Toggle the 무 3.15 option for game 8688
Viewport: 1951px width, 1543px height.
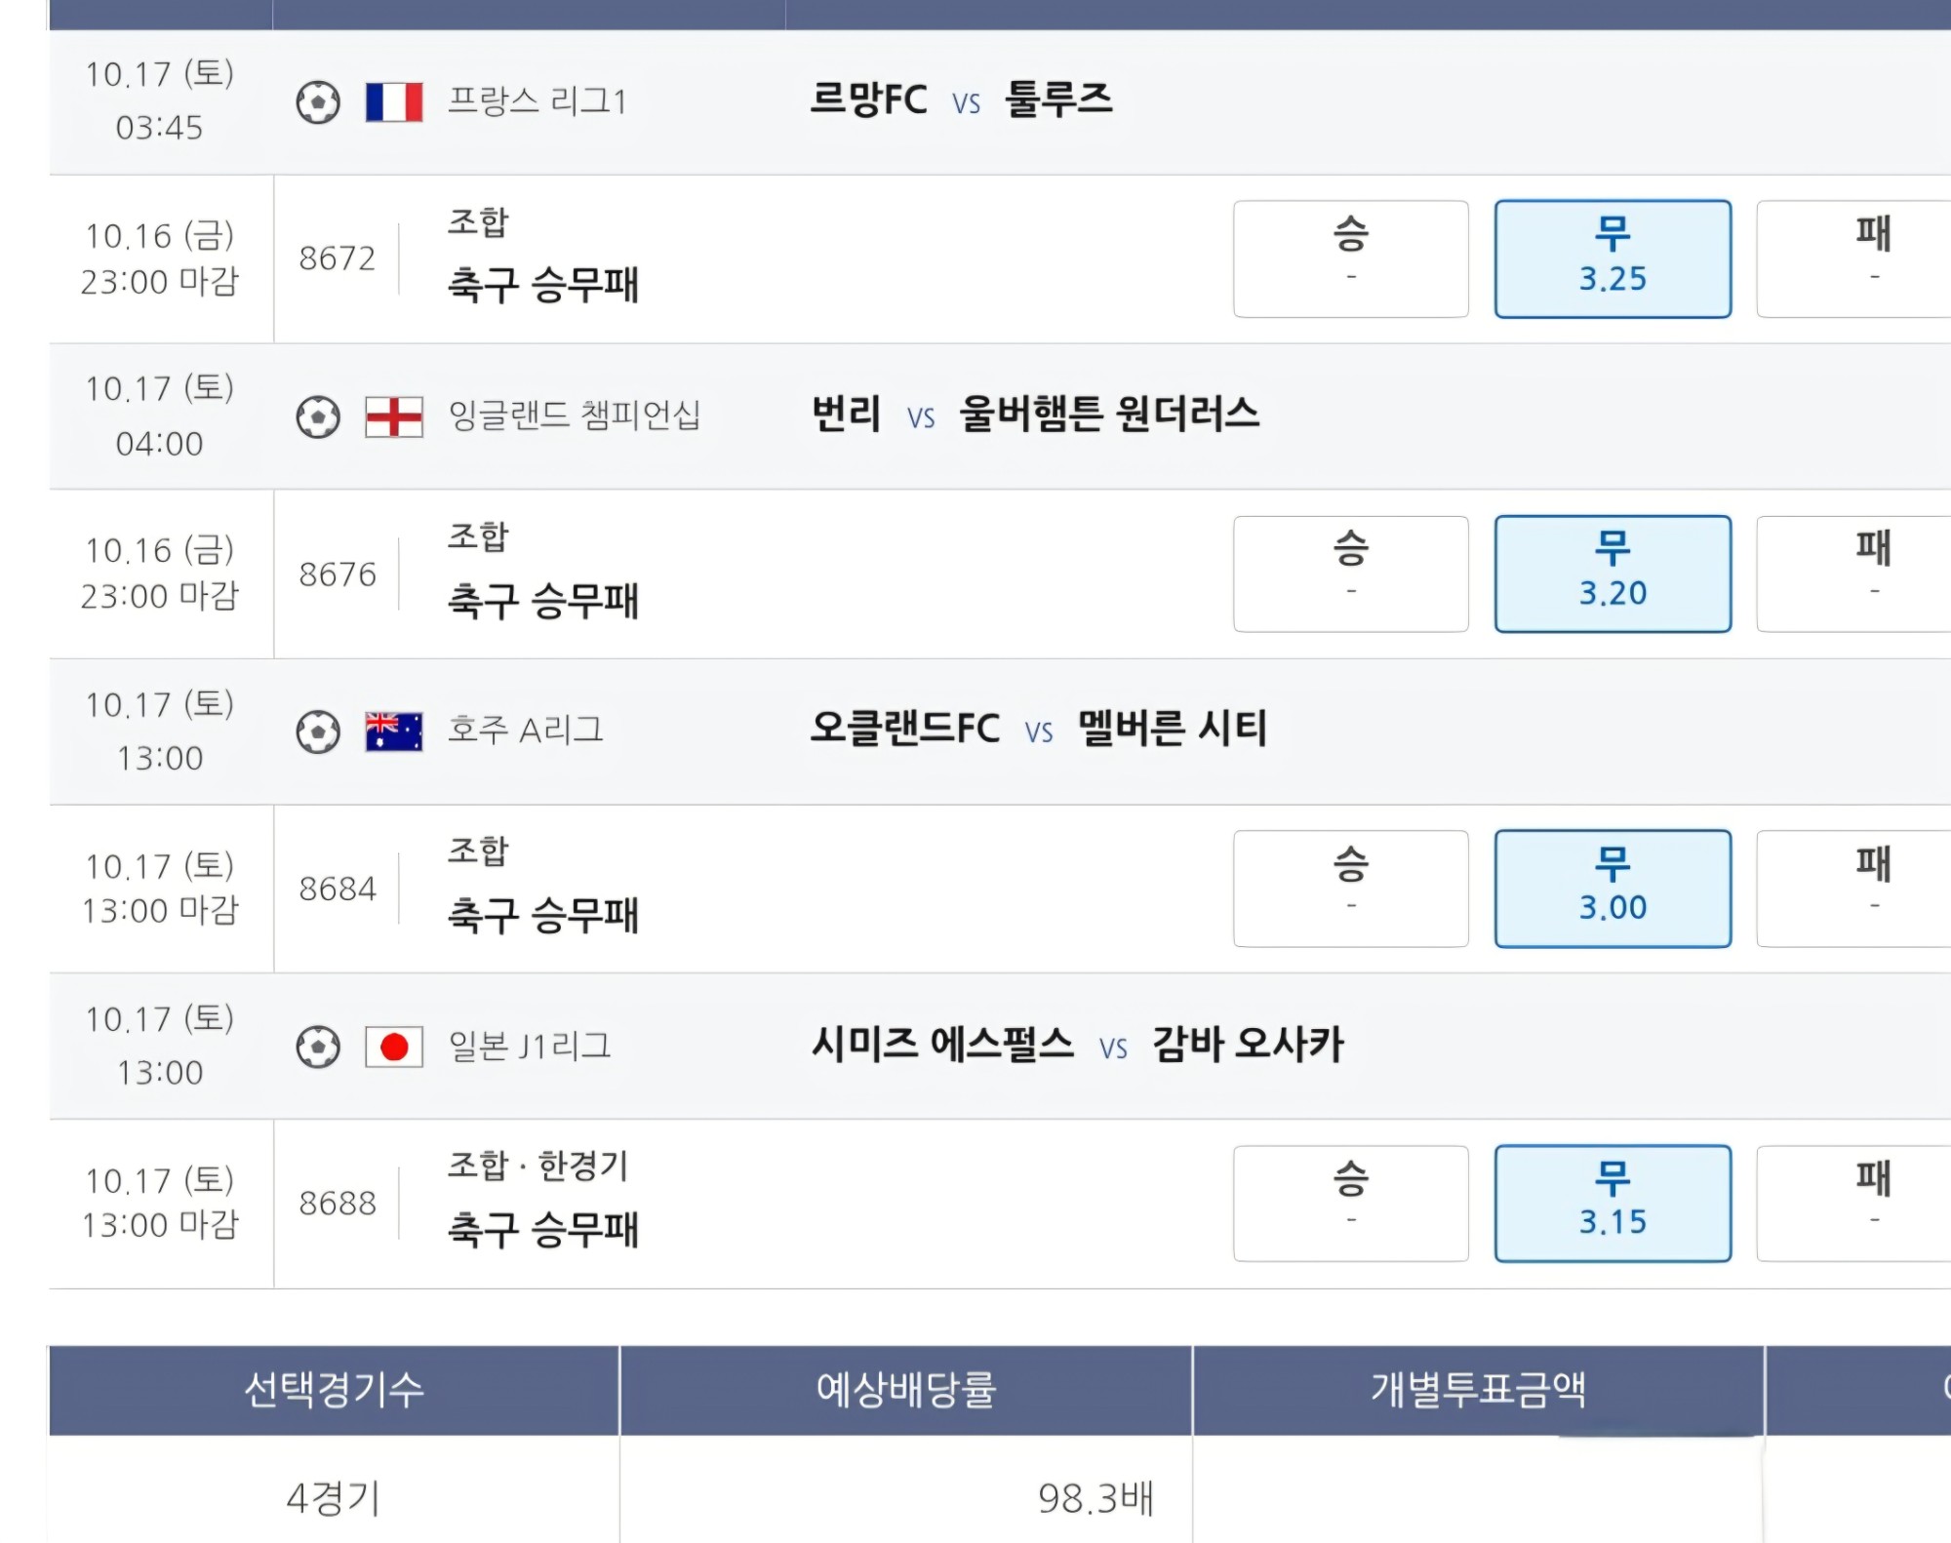(1613, 1204)
